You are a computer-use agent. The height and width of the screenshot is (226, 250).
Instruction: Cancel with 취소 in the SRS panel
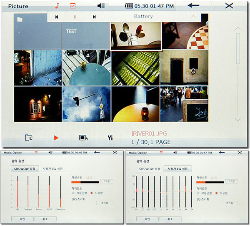tap(45, 219)
